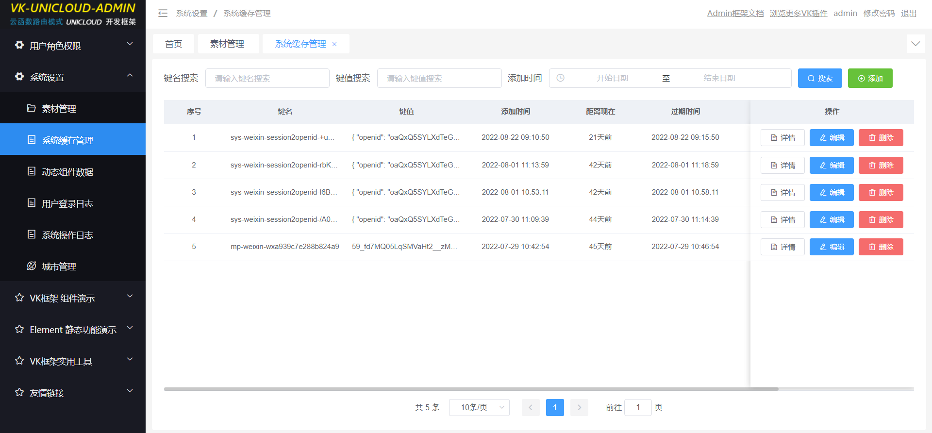Viewport: 932px width, 433px height.
Task: Open the tab list dropdown arrow
Action: coord(915,44)
